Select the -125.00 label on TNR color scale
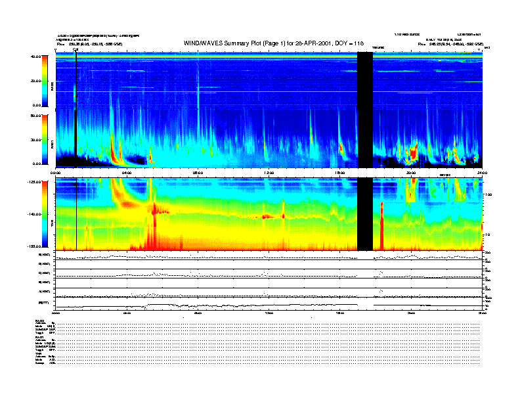The width and height of the screenshot is (520, 402). click(x=34, y=182)
